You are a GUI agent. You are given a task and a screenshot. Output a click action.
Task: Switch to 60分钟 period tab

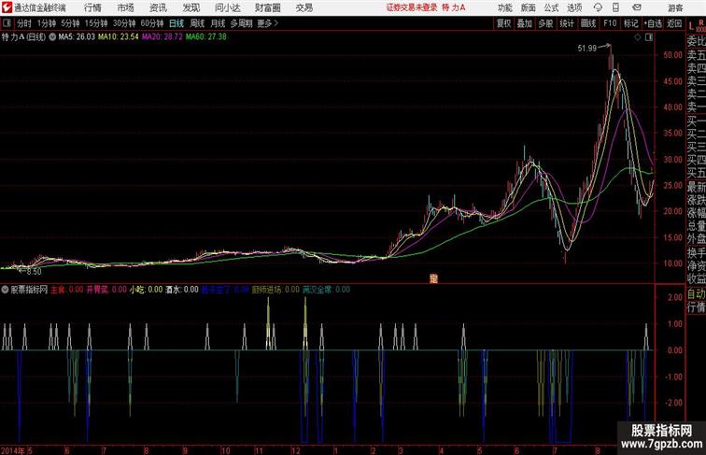point(152,23)
